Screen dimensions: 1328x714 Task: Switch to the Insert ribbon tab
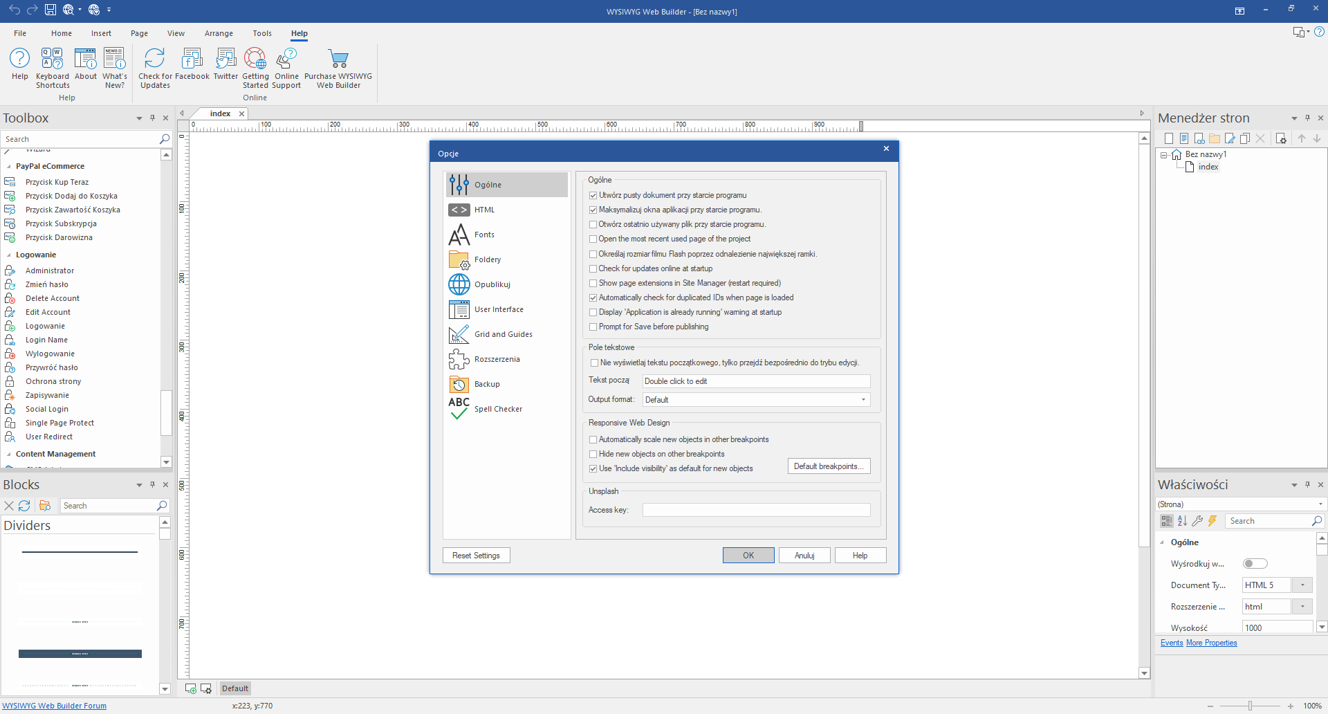(x=101, y=33)
